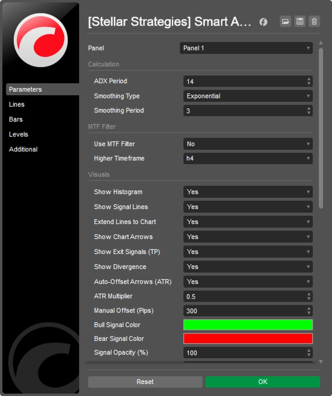Toggle the Show Exit Signals (TP) dropdown
The height and width of the screenshot is (396, 332).
(248, 252)
